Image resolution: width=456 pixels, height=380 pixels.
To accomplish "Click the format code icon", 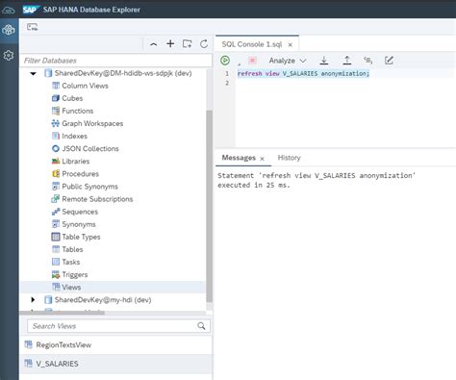I will point(367,61).
